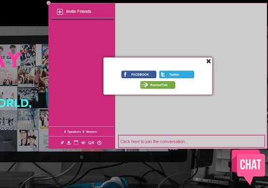This screenshot has height=188, width=268.
Task: Click the pin icon in chat toolbar
Action: coord(62,142)
